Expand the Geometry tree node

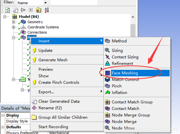13,22
